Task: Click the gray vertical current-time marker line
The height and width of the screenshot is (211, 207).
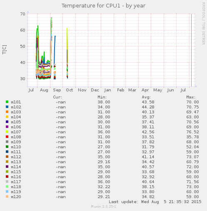Action: click(191, 50)
